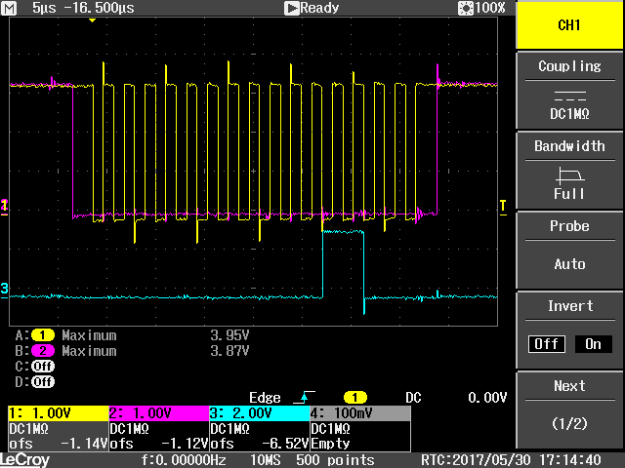Click the 3.95V maximum reading

229,335
